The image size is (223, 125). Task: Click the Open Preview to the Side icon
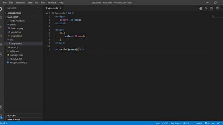tap(212, 8)
